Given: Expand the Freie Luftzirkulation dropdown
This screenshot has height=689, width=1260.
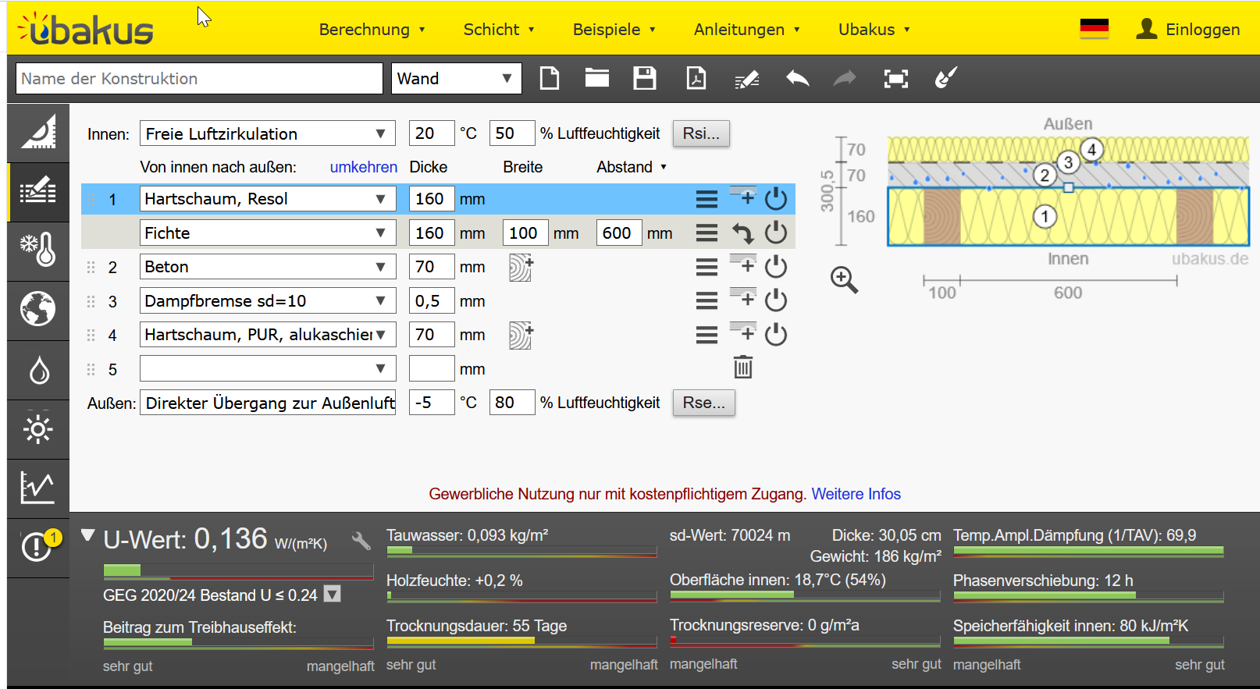Looking at the screenshot, I should [x=267, y=133].
